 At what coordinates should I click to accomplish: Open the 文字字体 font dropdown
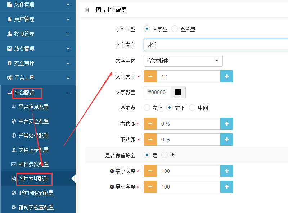[x=183, y=61]
